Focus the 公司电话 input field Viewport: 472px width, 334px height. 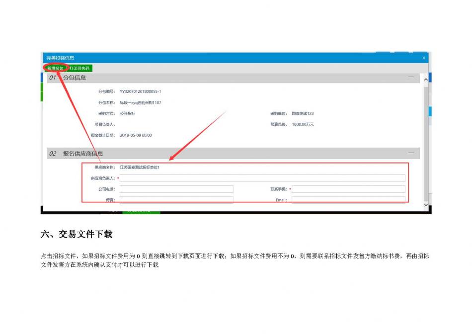click(x=176, y=189)
